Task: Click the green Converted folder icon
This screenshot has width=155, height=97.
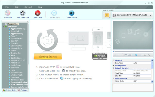Action: click(6, 26)
